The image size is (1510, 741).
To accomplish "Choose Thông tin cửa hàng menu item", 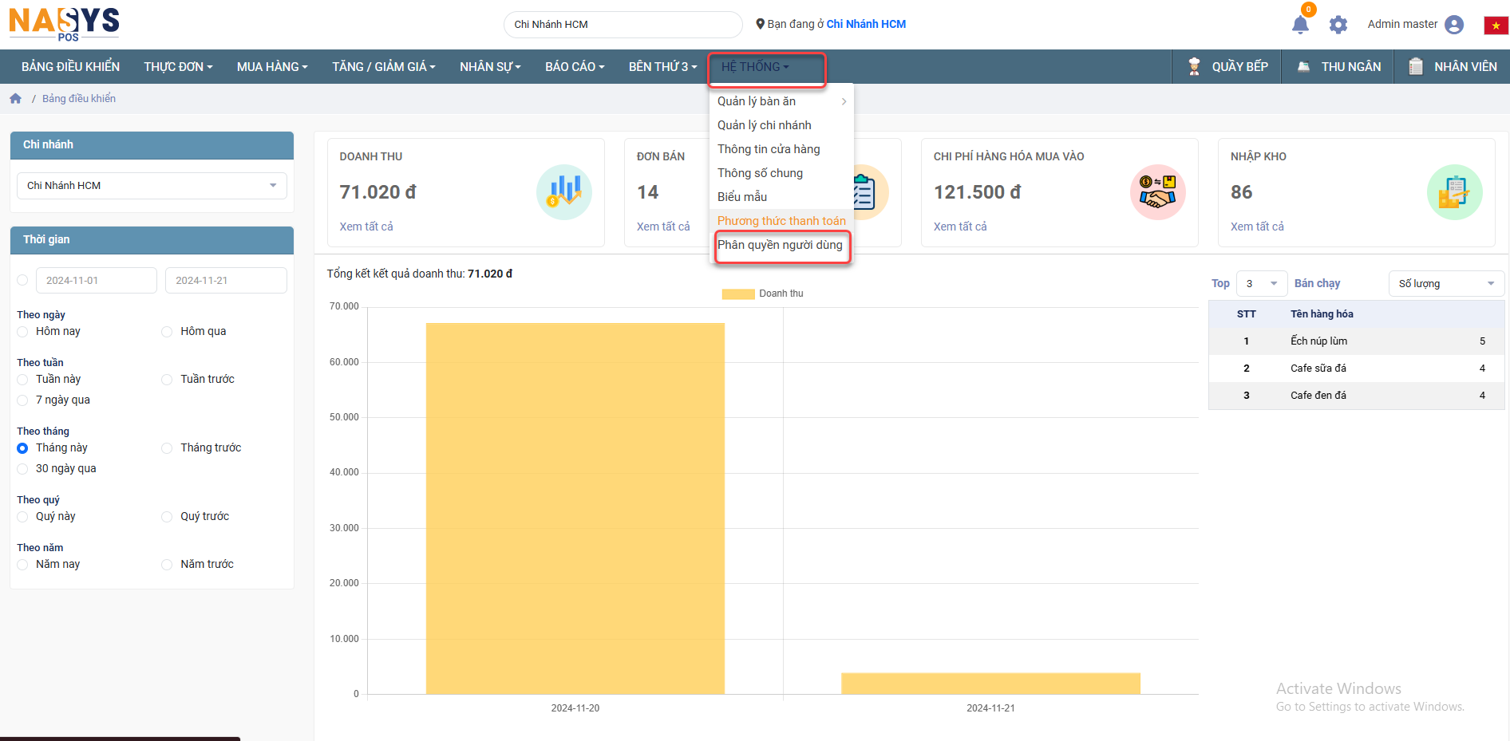I will pyautogui.click(x=781, y=149).
